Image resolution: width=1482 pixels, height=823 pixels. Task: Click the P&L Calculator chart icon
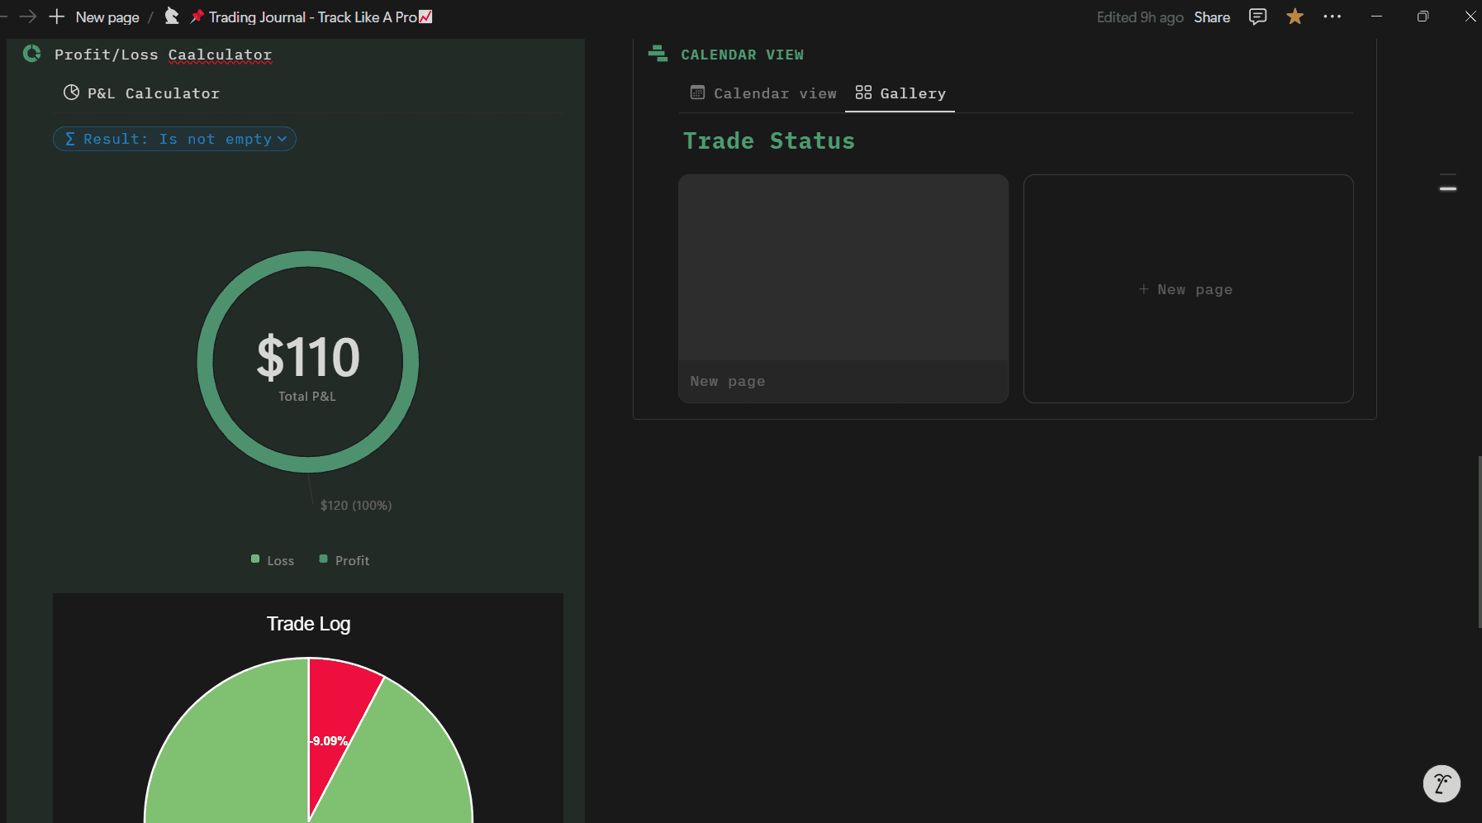(71, 93)
